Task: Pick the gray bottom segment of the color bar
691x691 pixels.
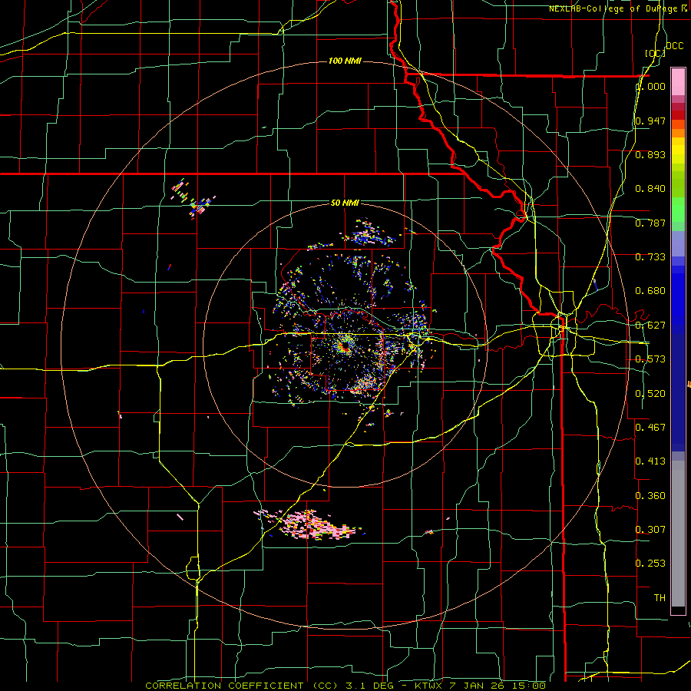Action: coord(678,534)
